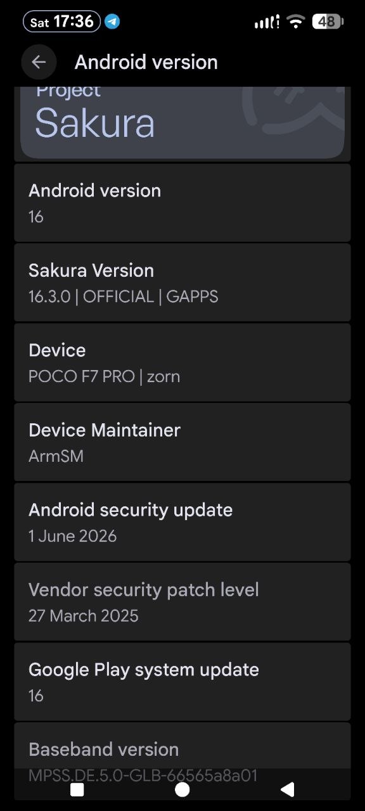Open Android security update 1 June 2026
The width and height of the screenshot is (365, 811).
(x=182, y=522)
